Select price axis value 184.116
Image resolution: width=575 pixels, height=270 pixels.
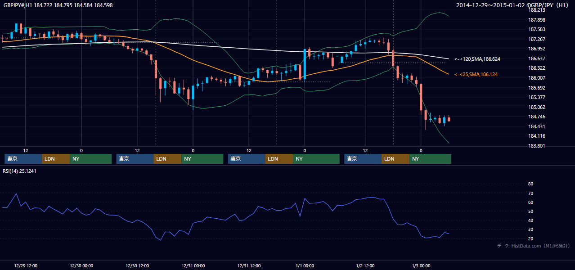pyautogui.click(x=536, y=136)
